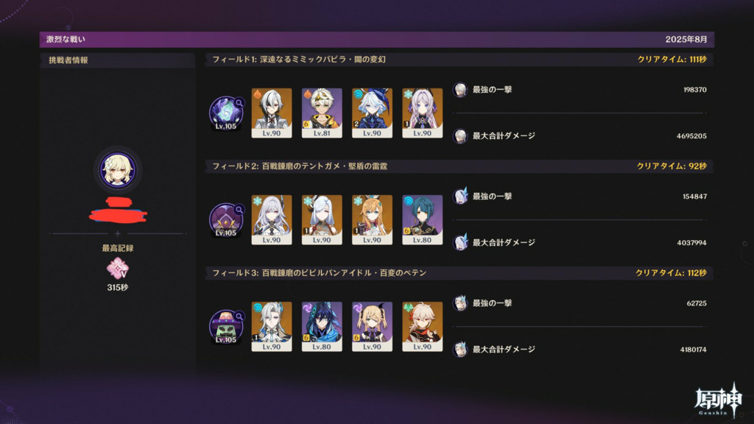
Task: Select the Lv.80 character card in Field 2
Action: tap(422, 219)
